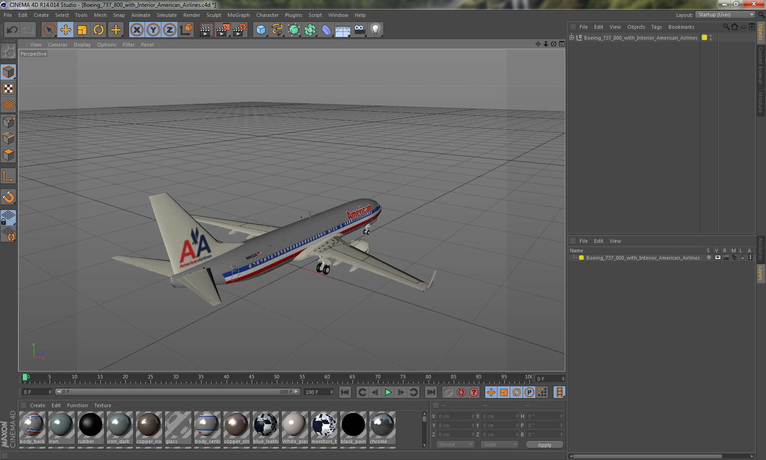Add a Cube primitive object
The image size is (766, 460).
[x=261, y=30]
